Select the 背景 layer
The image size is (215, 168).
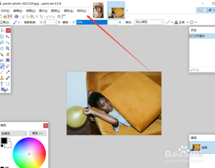coord(202,147)
